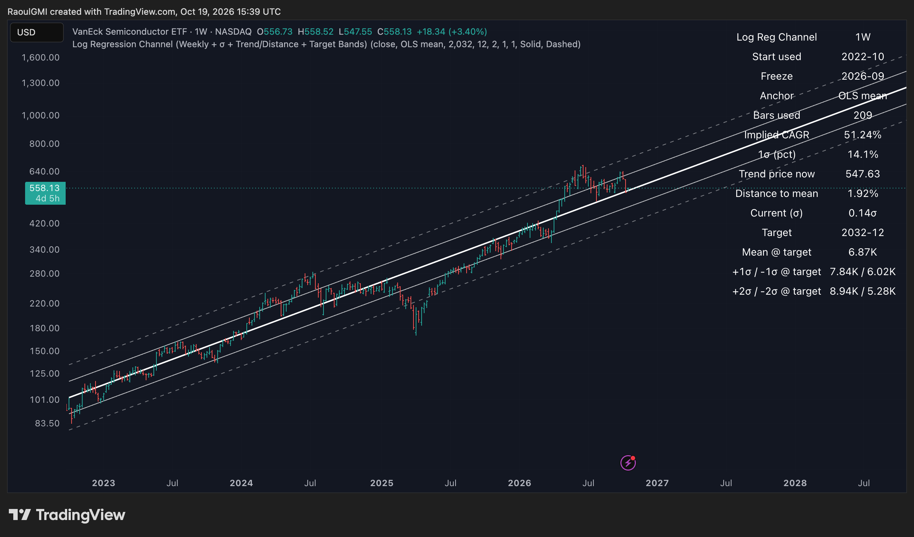Click the purple lightning bolt event icon
This screenshot has width=914, height=537.
[x=628, y=462]
